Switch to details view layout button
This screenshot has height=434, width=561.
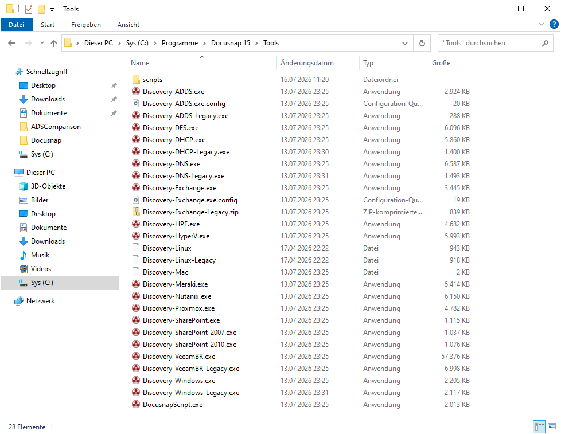click(540, 426)
